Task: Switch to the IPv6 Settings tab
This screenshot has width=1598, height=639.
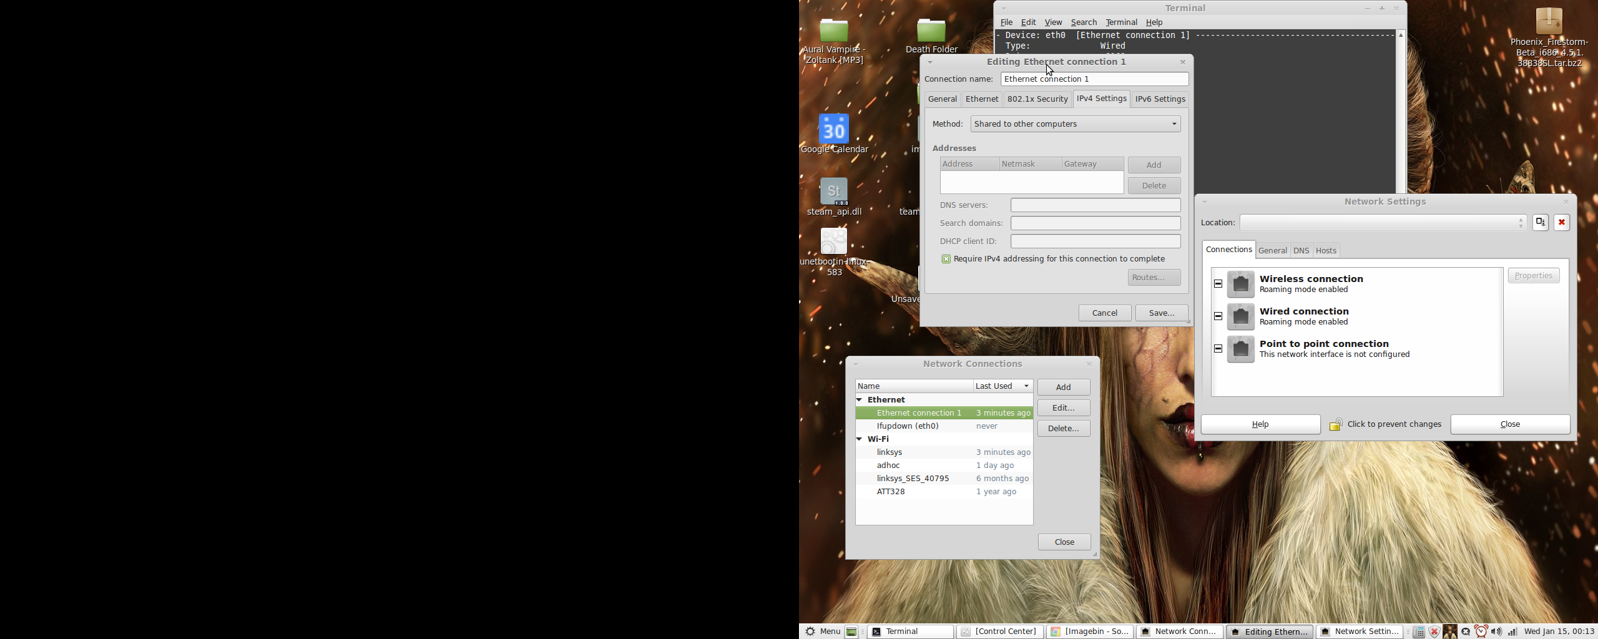Action: pyautogui.click(x=1160, y=99)
